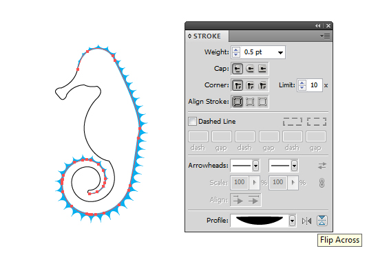The height and width of the screenshot is (266, 389).
Task: Open the Stroke panel flyout menu
Action: pyautogui.click(x=325, y=36)
